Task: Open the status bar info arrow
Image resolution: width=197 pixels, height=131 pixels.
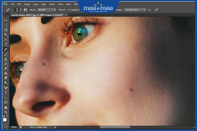Action: 55,127
